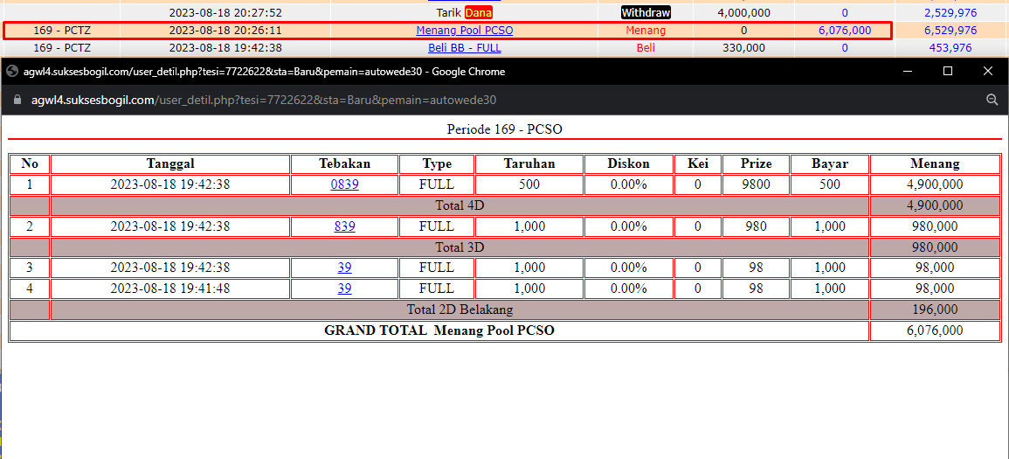Click the red Menang status cell

646,31
